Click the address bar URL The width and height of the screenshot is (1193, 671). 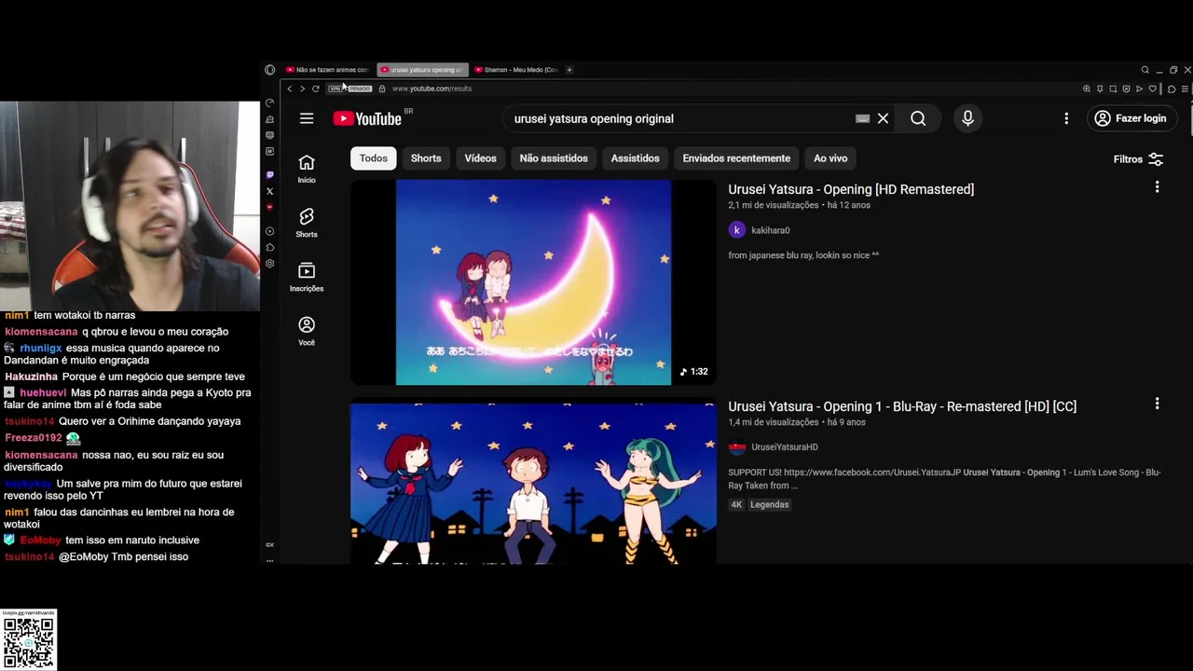432,89
